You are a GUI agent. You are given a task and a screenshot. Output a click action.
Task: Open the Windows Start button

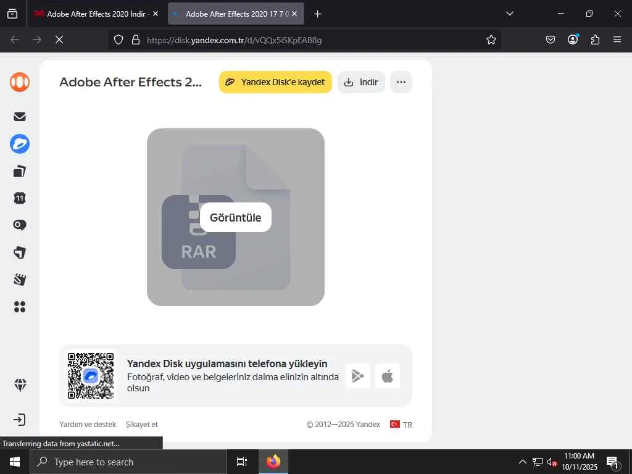[x=15, y=462]
